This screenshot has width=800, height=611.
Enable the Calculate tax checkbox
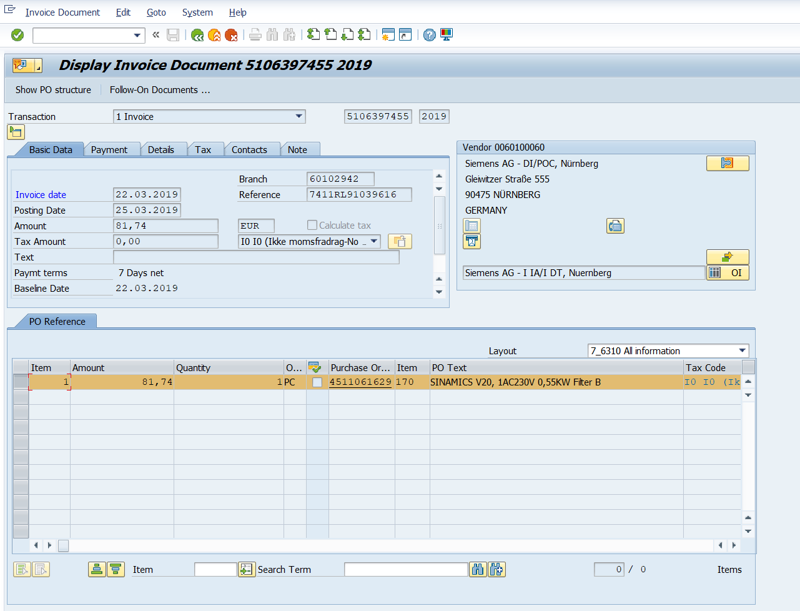click(x=312, y=225)
